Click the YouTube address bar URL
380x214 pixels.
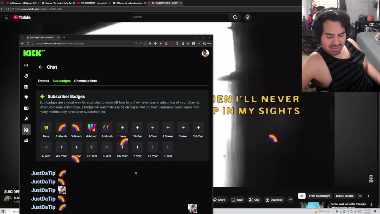(39, 9)
